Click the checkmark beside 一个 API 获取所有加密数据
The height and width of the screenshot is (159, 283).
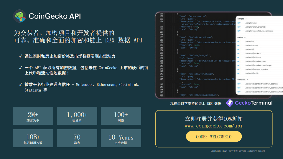pyautogui.click(x=21, y=68)
